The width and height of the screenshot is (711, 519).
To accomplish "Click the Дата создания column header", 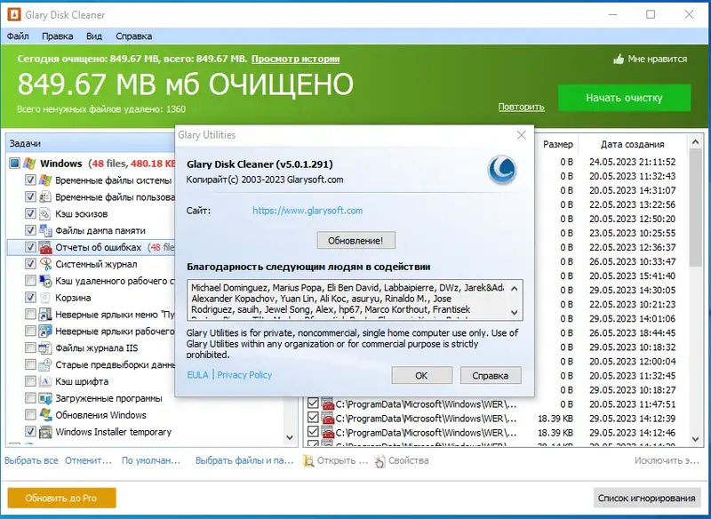I will [x=632, y=144].
